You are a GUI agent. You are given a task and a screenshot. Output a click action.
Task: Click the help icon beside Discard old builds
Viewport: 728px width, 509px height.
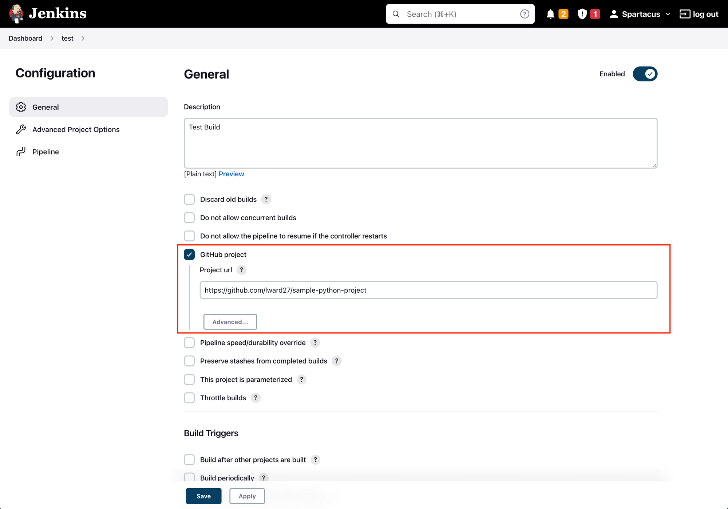pyautogui.click(x=266, y=199)
